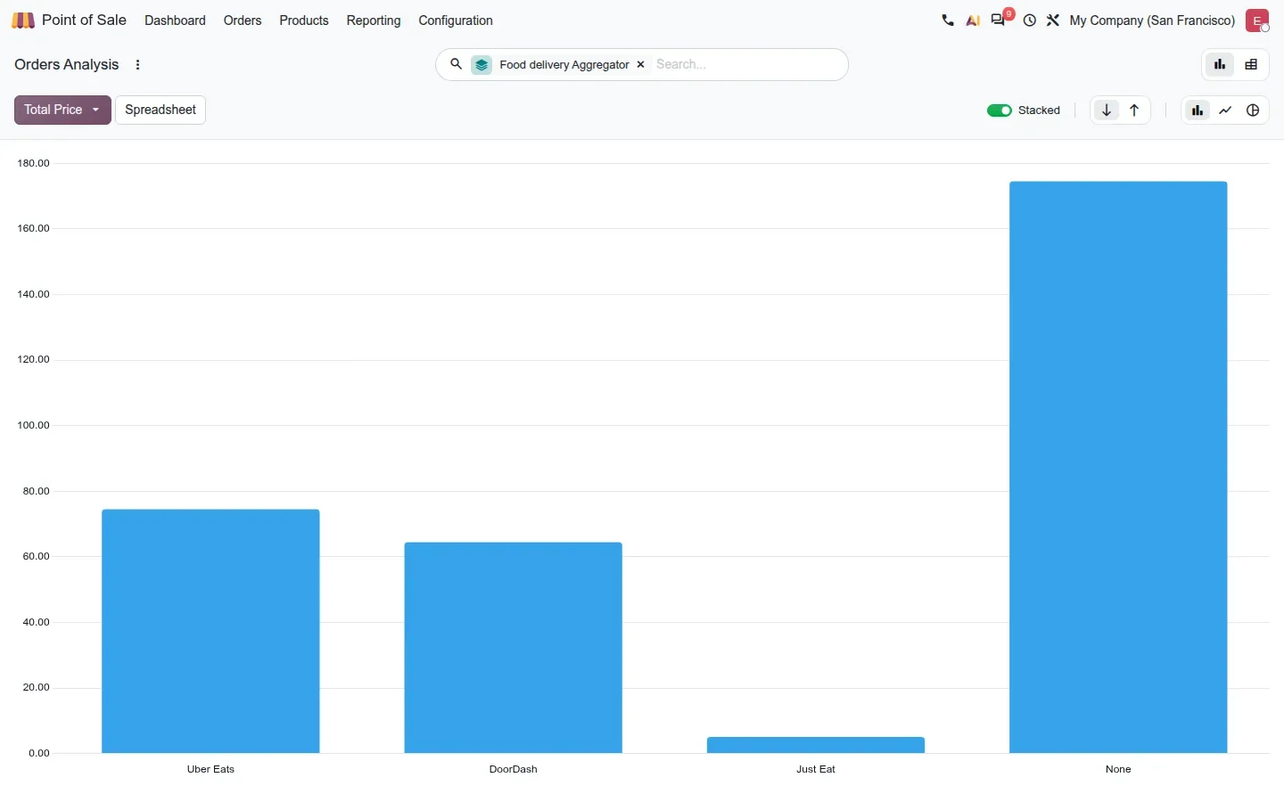Open the user avatar menu

[x=1257, y=20]
